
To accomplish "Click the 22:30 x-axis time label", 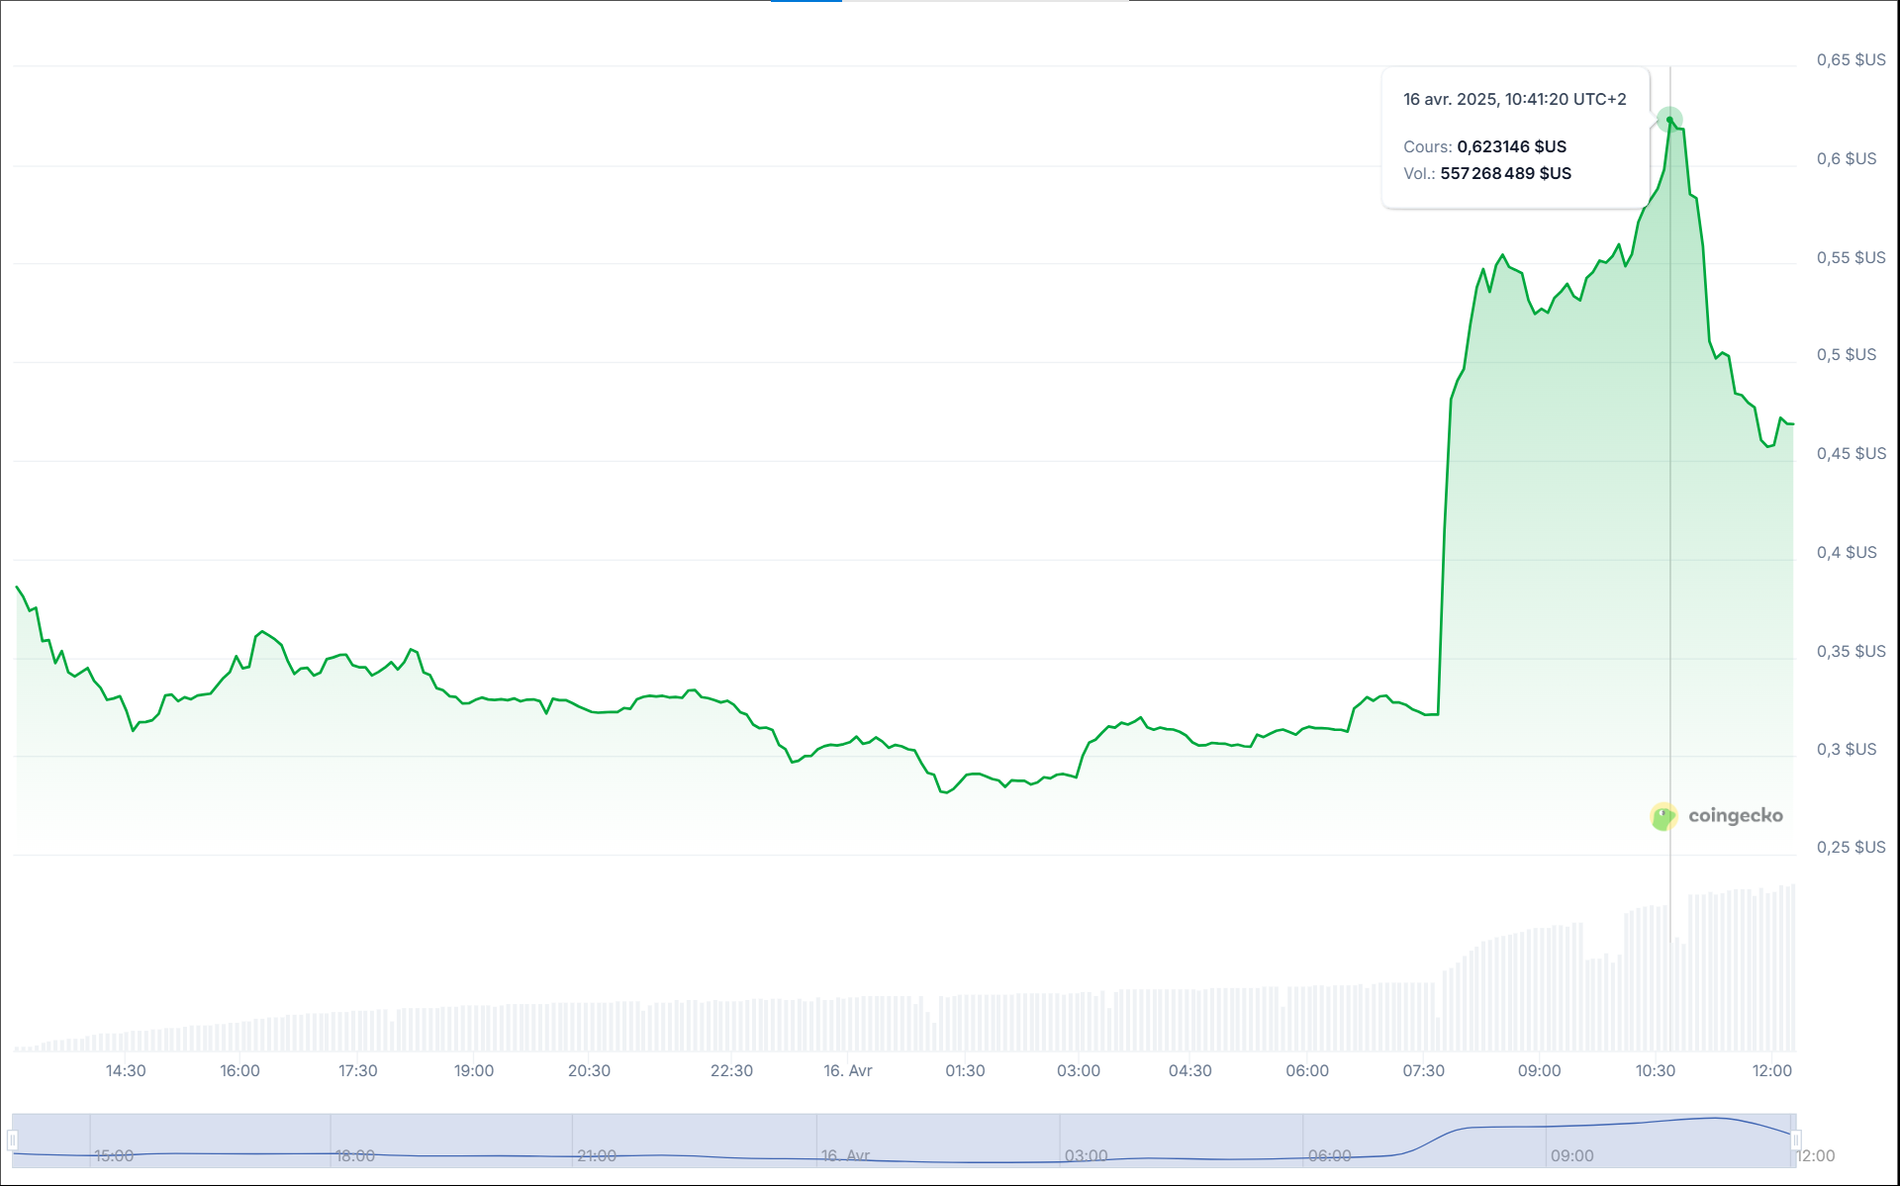I will [731, 1070].
